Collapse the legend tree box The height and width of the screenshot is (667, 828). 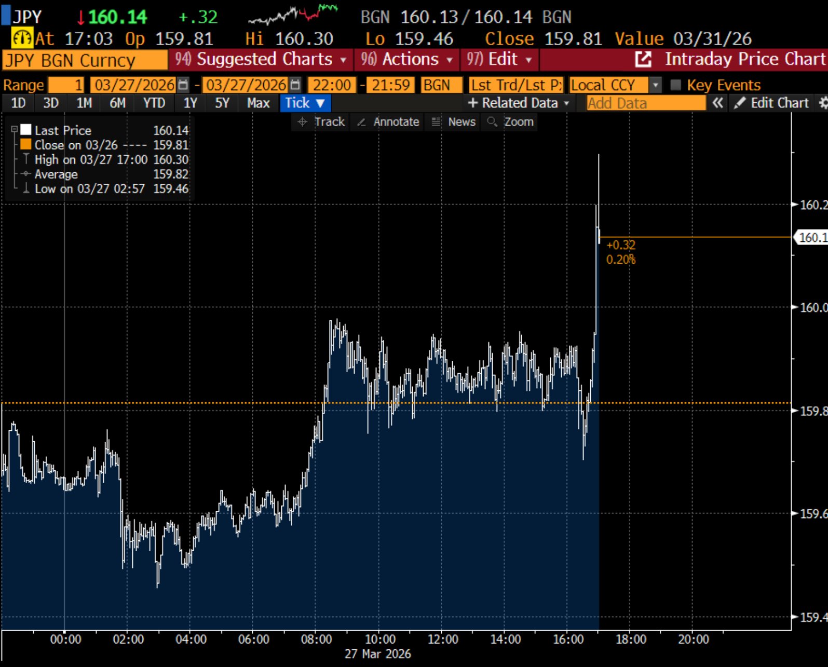click(x=15, y=130)
